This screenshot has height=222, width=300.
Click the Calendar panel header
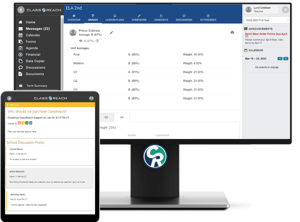[254, 50]
